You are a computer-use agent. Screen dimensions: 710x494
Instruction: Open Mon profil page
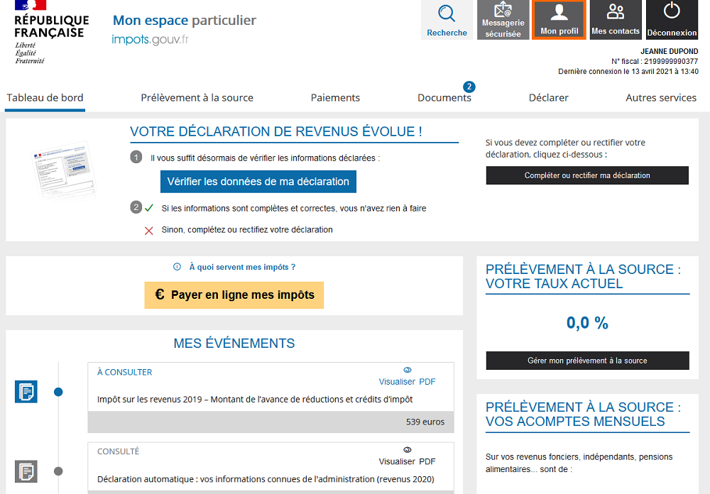pyautogui.click(x=559, y=20)
